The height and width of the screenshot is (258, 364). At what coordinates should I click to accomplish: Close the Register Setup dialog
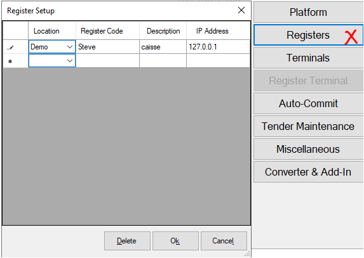(x=241, y=10)
